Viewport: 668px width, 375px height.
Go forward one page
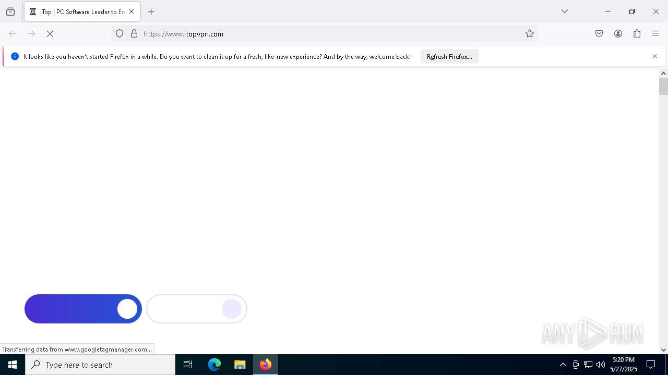click(x=31, y=34)
